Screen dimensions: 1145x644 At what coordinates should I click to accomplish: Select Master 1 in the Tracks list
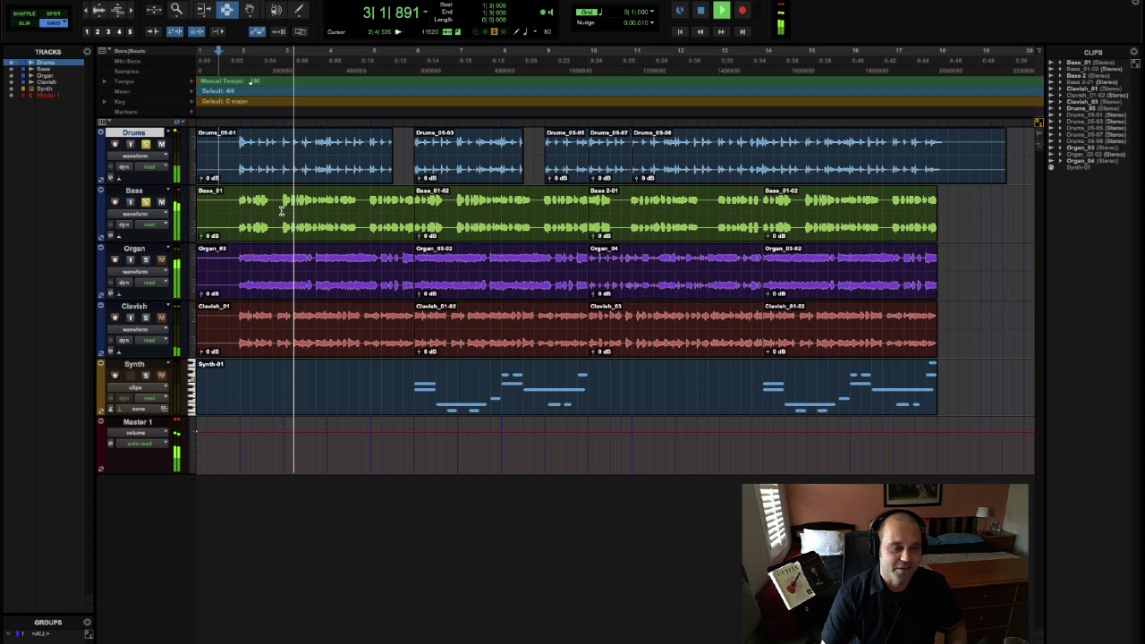pyautogui.click(x=47, y=96)
